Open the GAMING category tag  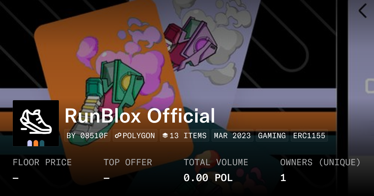[x=272, y=136]
